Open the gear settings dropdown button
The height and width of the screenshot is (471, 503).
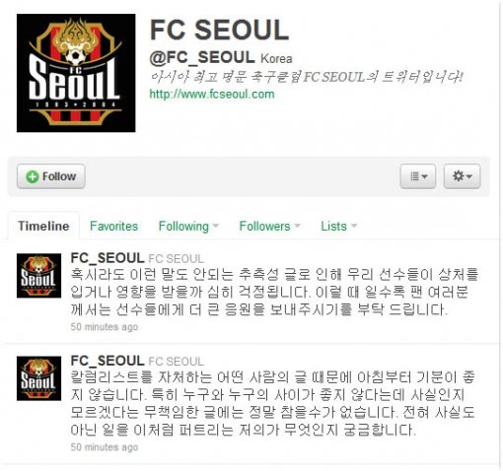point(462,176)
